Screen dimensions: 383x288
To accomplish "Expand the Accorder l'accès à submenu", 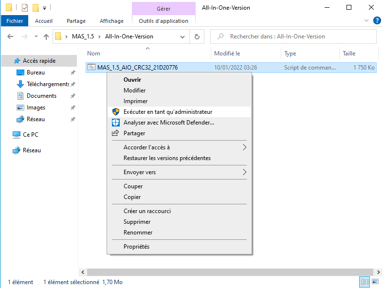I will point(179,147).
